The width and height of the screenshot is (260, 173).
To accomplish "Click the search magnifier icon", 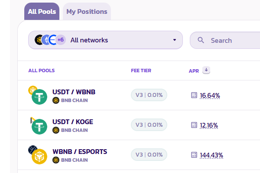I will [201, 40].
